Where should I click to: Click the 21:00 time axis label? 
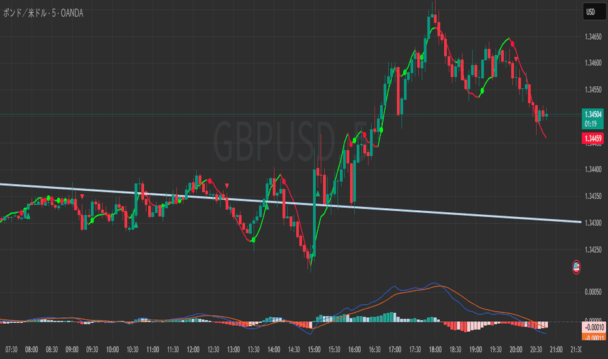tap(556, 350)
